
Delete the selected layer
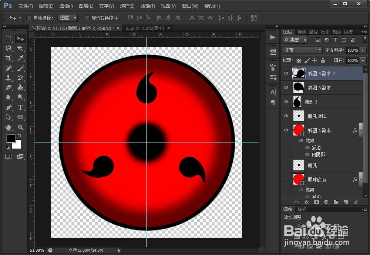tap(356, 202)
